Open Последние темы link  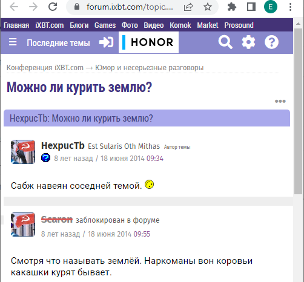(58, 43)
